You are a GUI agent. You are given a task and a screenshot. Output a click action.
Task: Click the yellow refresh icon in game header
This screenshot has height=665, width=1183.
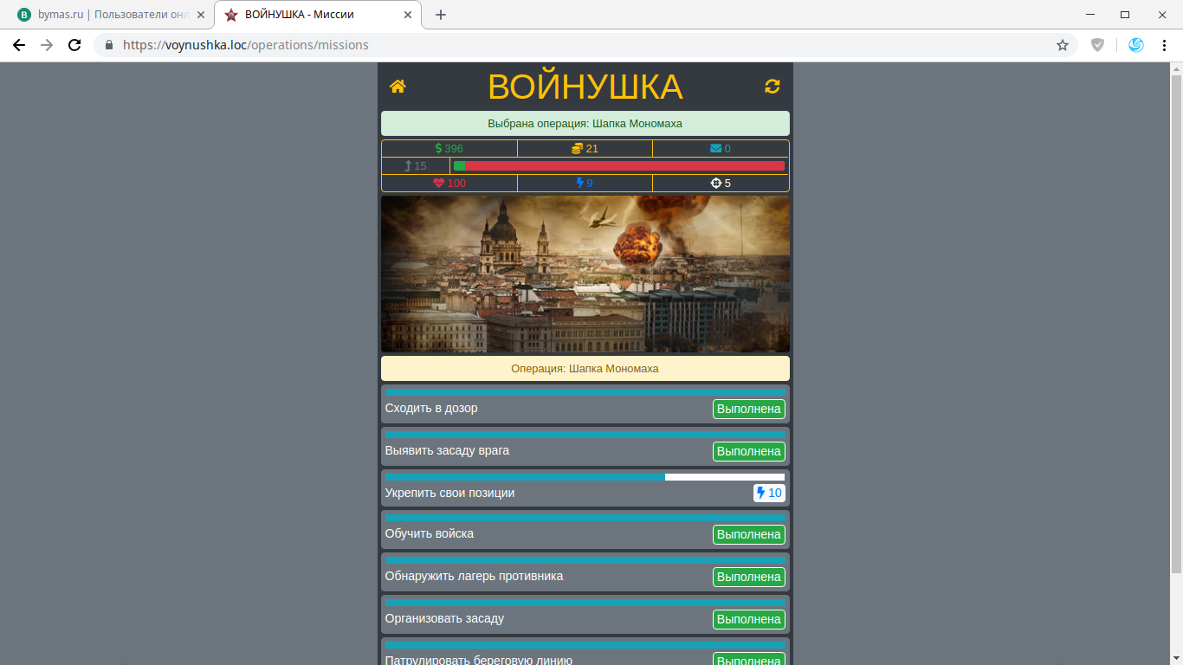773,87
